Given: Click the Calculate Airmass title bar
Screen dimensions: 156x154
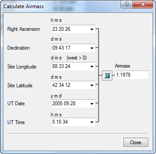Looking at the screenshot, I should coord(61,6).
